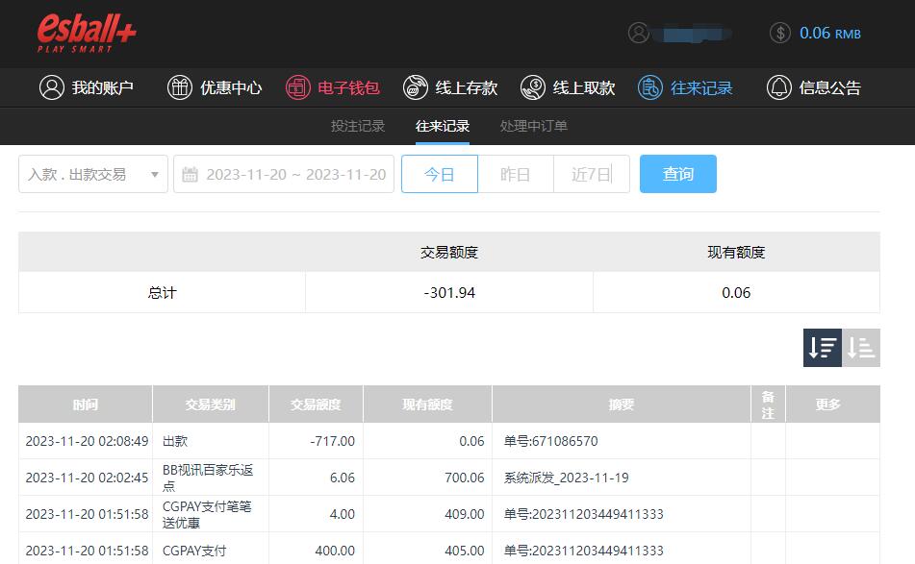This screenshot has height=564, width=915.
Task: Switch to 处理中订单 tab
Action: tap(534, 126)
